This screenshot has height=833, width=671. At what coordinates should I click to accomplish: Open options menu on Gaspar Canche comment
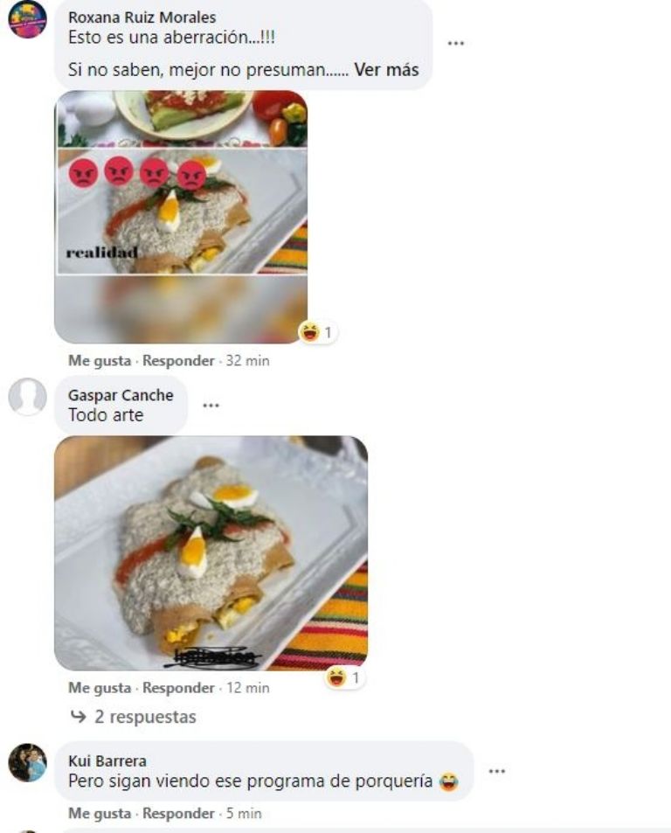pyautogui.click(x=211, y=406)
